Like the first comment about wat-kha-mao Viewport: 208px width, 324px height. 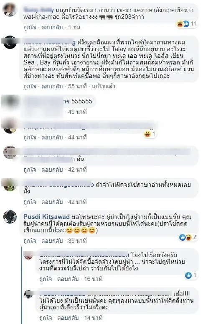[30, 27]
